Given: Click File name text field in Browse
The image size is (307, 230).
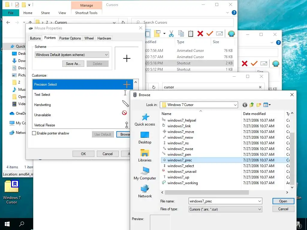Looking at the screenshot, I should [x=223, y=201].
